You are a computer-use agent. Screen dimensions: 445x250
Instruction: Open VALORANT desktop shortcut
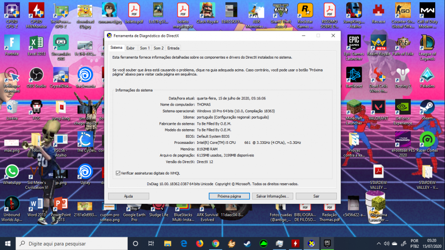click(378, 110)
